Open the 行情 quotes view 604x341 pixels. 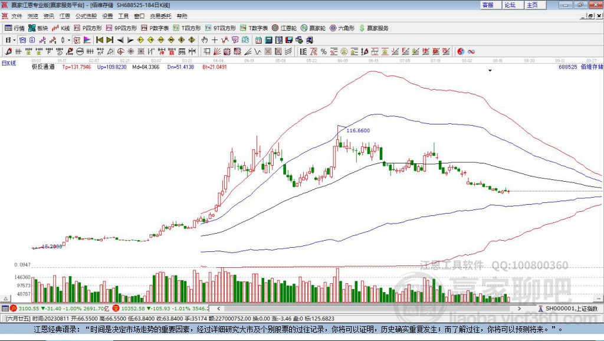point(15,28)
